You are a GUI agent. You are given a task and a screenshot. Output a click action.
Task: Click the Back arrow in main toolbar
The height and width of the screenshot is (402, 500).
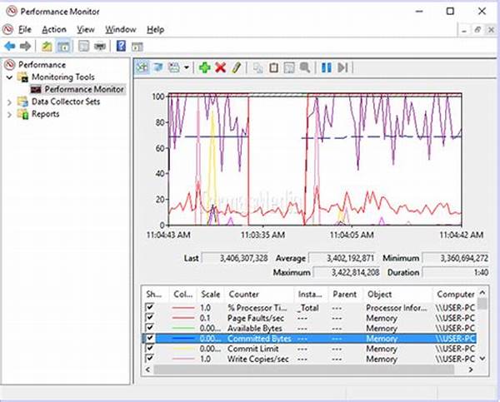click(x=10, y=47)
